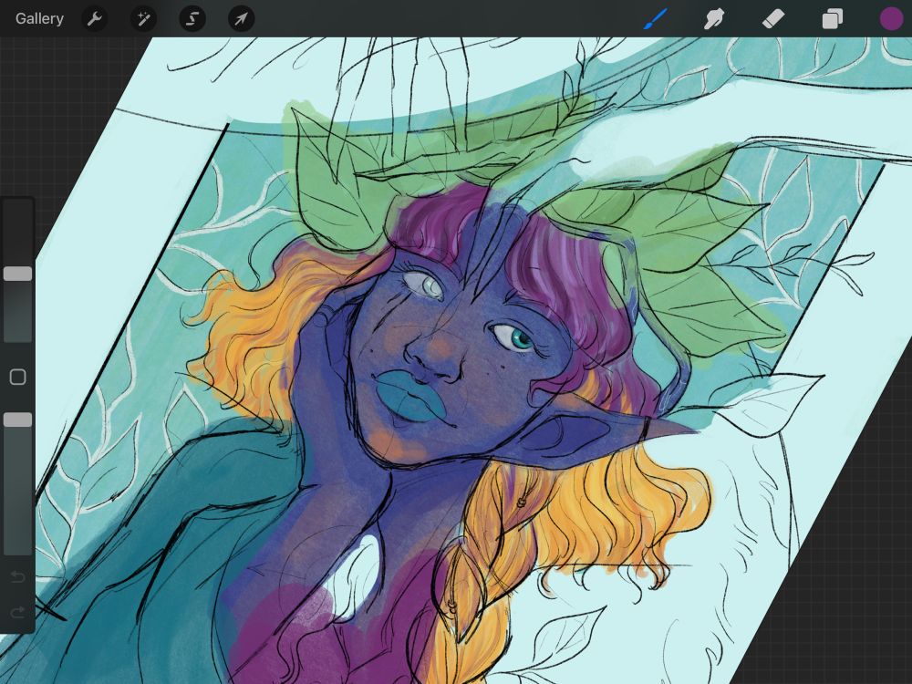Tap the square modify button on sidebar
This screenshot has width=912, height=684.
(x=18, y=377)
